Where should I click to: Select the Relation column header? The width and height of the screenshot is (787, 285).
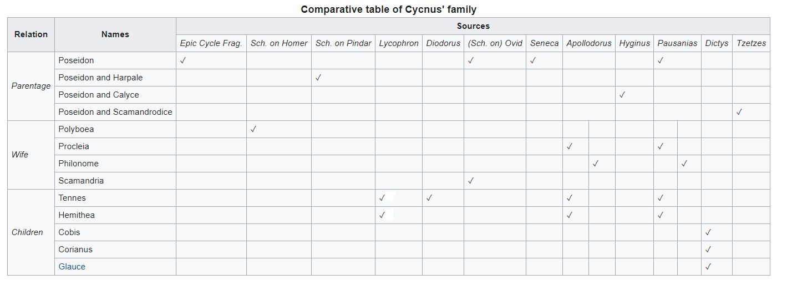click(x=31, y=34)
